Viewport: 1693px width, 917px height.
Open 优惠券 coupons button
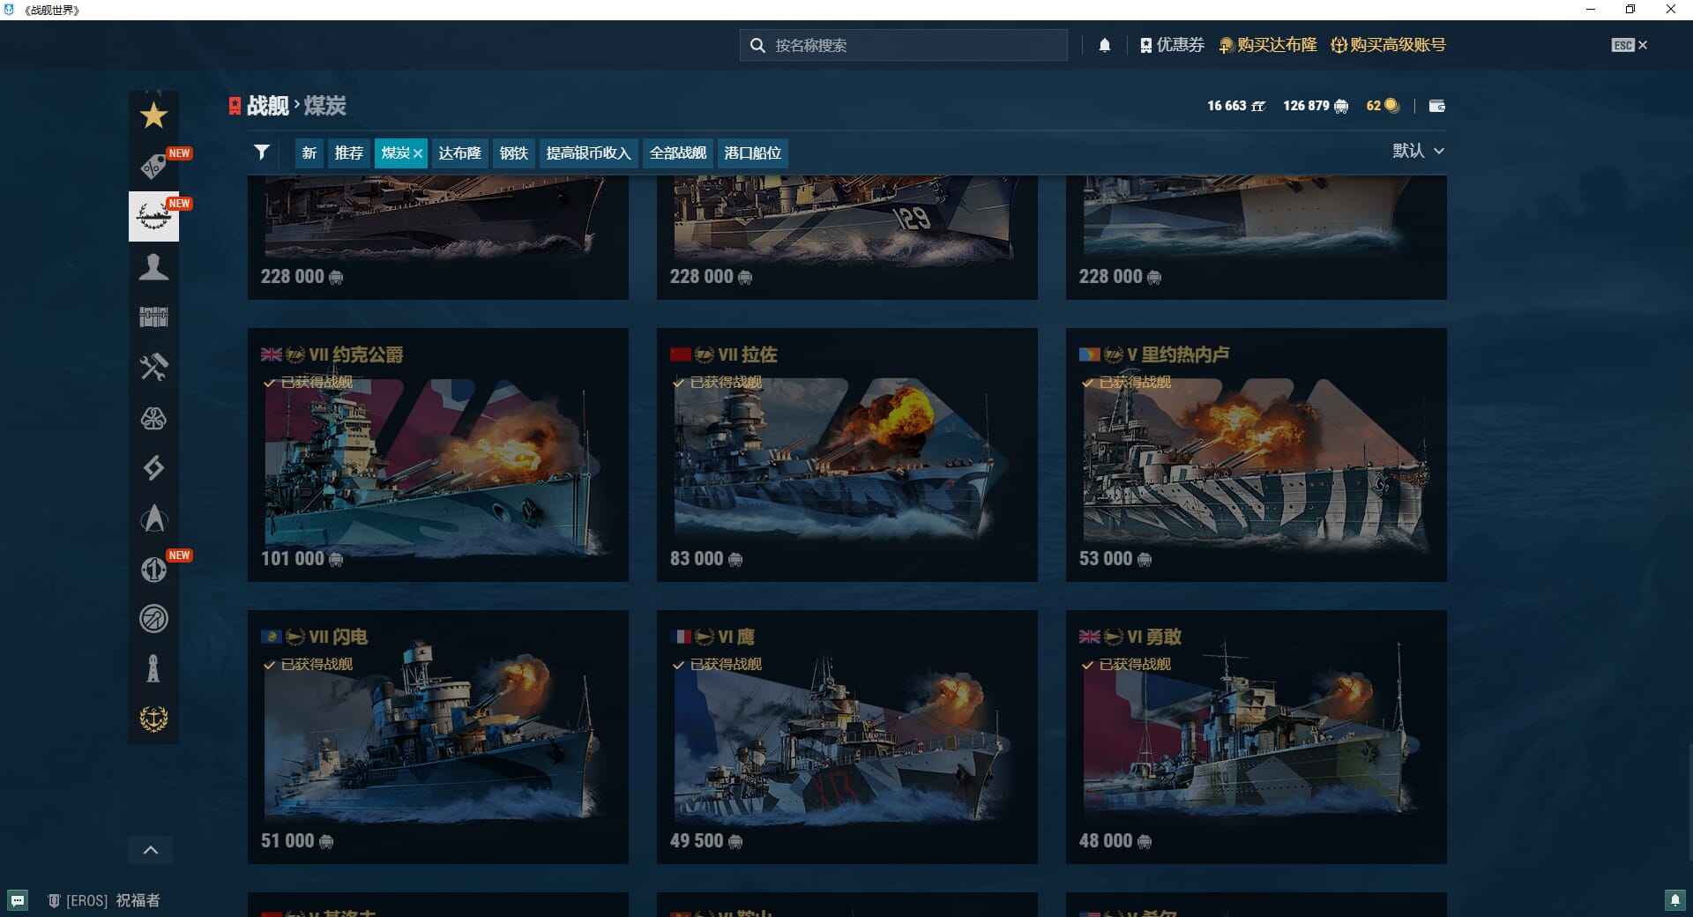1172,45
